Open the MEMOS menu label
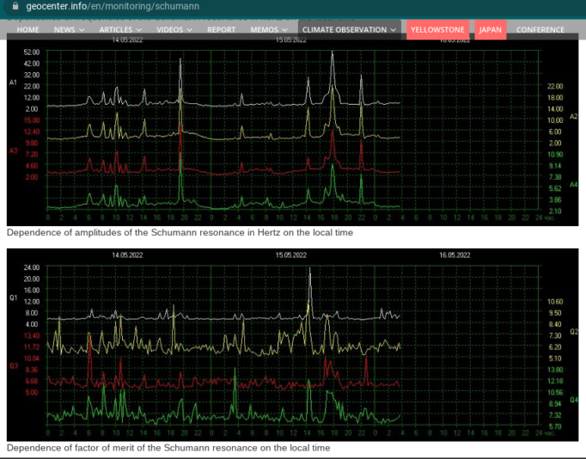Viewport: 586px width, 459px height. tap(265, 30)
